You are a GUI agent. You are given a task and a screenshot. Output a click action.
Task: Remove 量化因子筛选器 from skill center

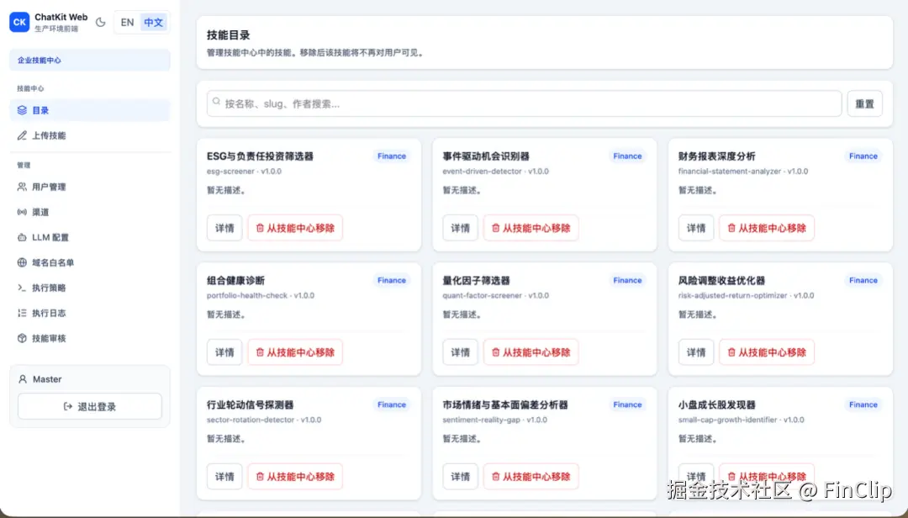[x=531, y=351]
